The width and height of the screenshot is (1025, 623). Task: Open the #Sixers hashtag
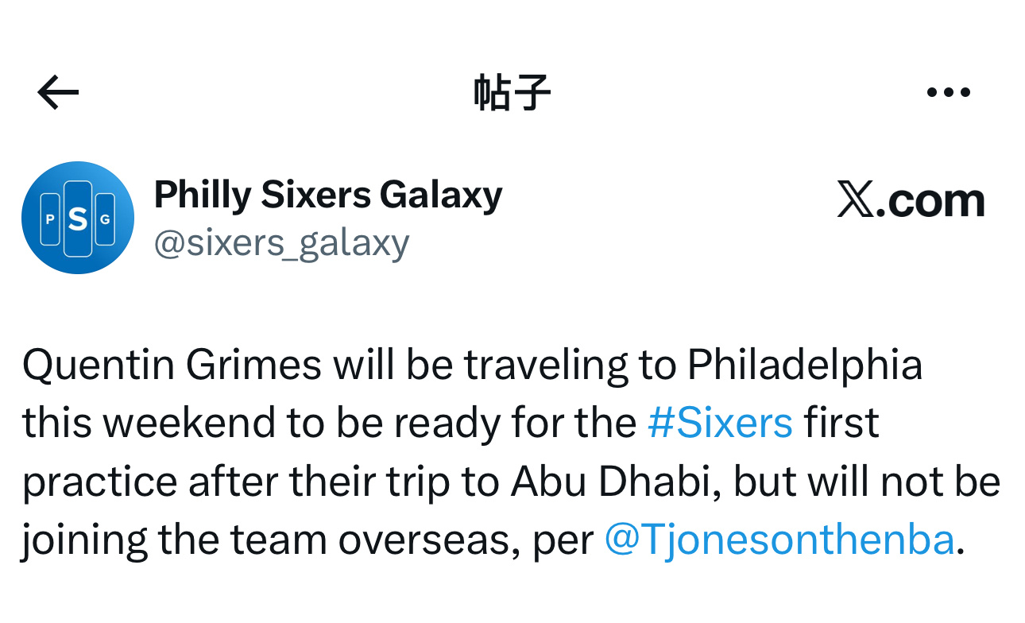720,423
